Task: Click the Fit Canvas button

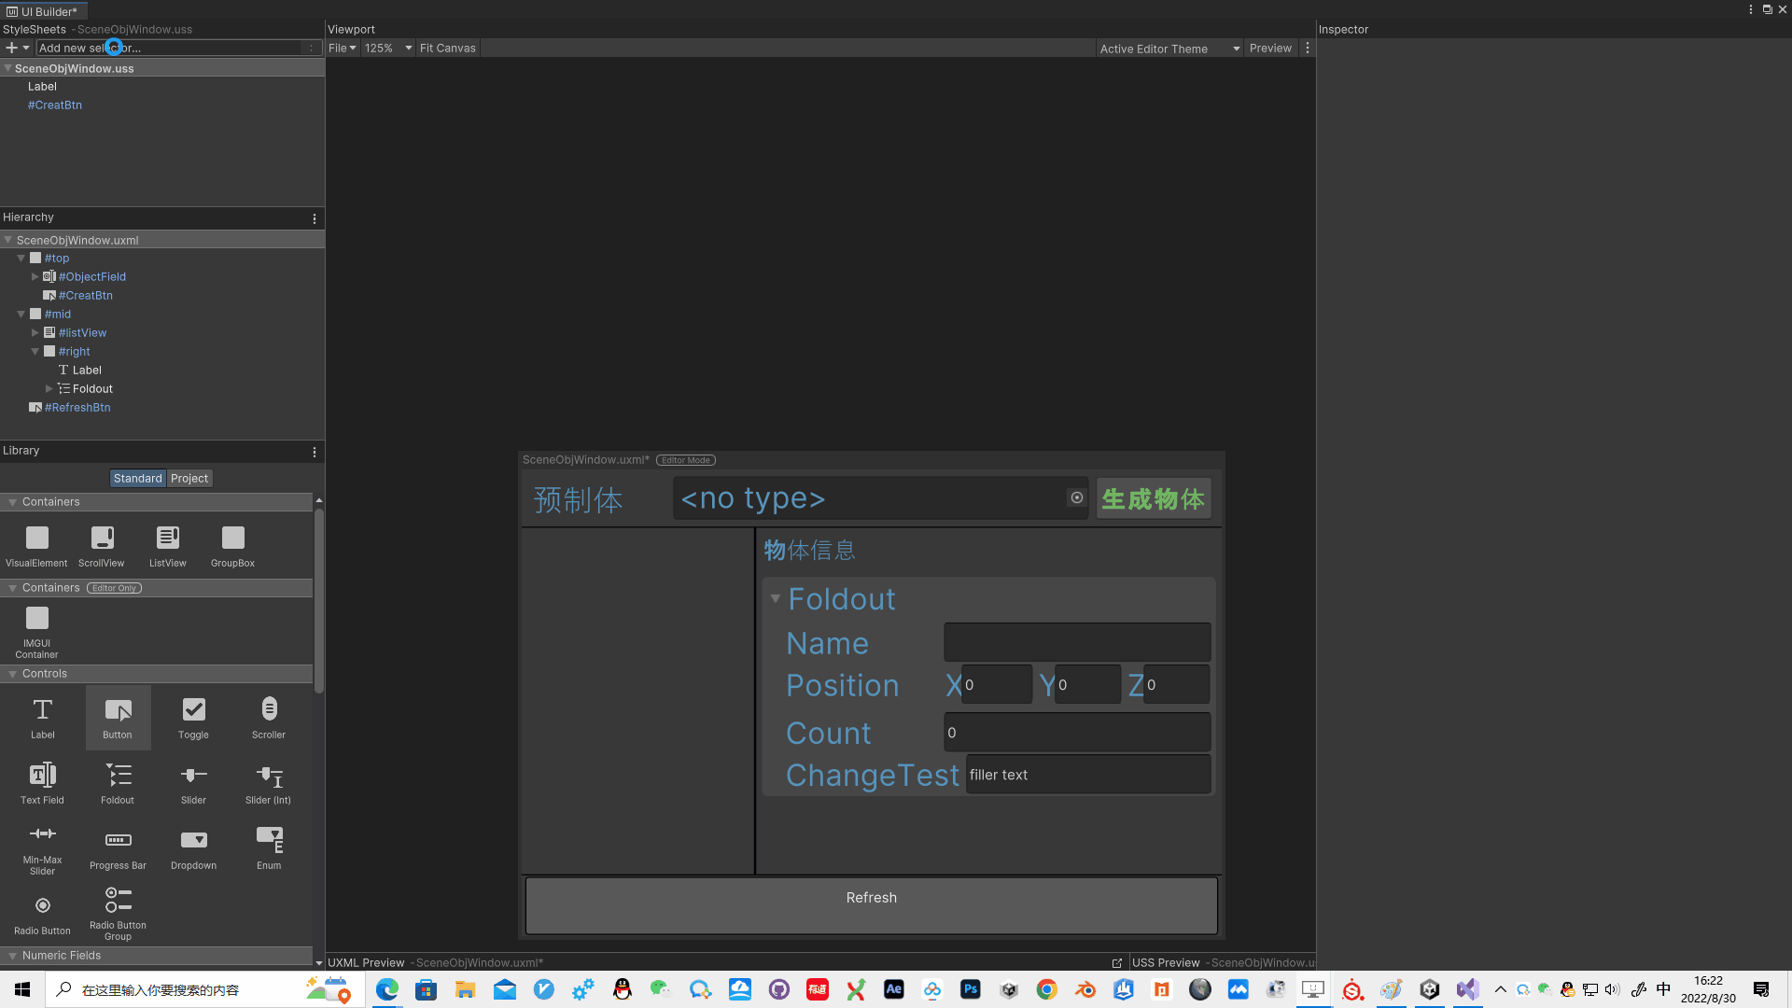Action: pos(447,48)
